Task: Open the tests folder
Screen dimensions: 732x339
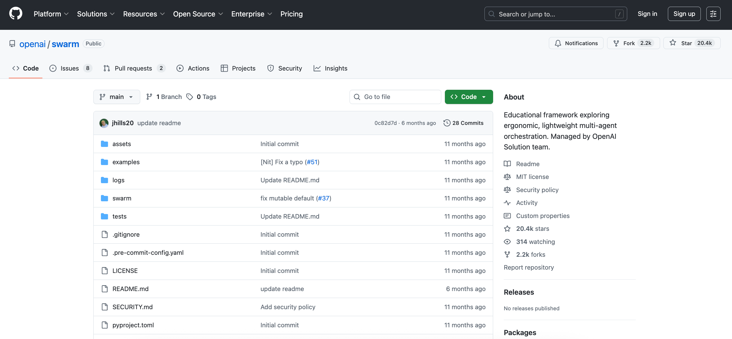Action: pyautogui.click(x=119, y=217)
